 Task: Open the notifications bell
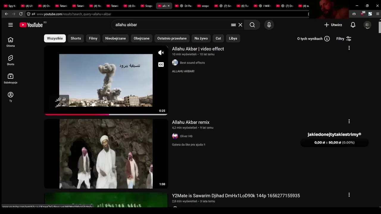click(x=353, y=25)
